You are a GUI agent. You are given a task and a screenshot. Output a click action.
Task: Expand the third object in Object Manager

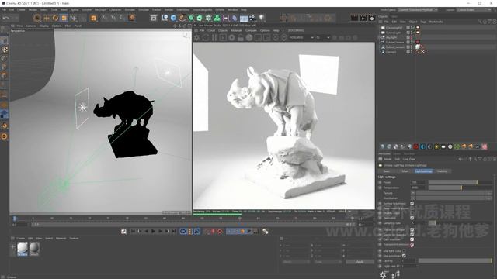click(380, 37)
